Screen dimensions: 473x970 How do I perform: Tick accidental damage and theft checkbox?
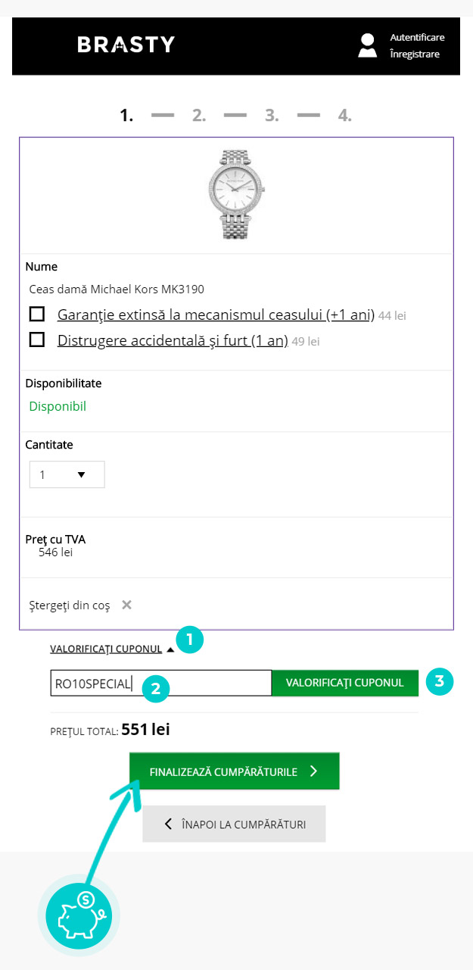point(36,340)
